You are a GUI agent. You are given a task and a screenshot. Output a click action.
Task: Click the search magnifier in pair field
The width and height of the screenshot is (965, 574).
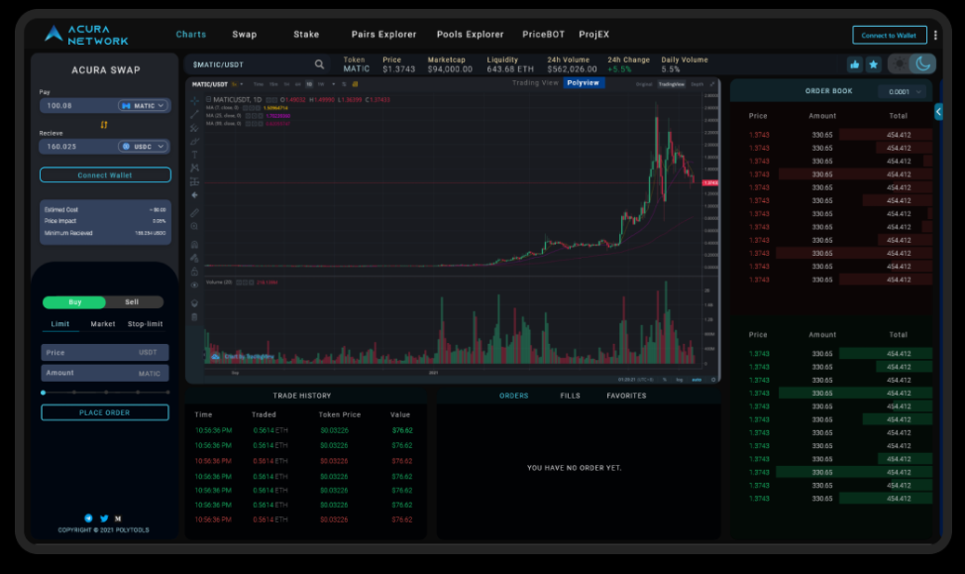[319, 64]
